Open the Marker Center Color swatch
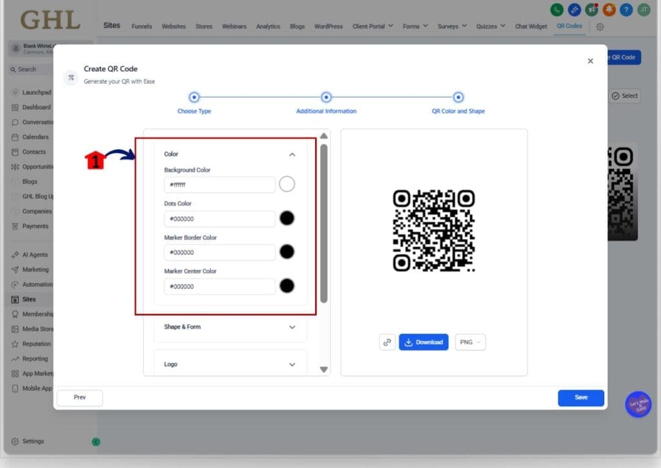The width and height of the screenshot is (661, 468). (287, 286)
